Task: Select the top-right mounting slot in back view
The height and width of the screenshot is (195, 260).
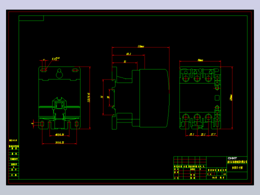Action: (75, 70)
